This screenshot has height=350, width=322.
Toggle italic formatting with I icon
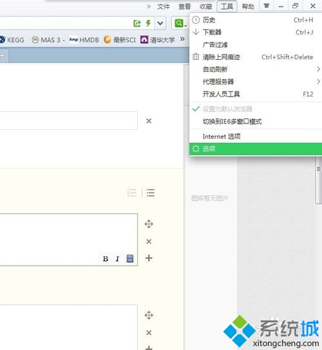point(117,259)
